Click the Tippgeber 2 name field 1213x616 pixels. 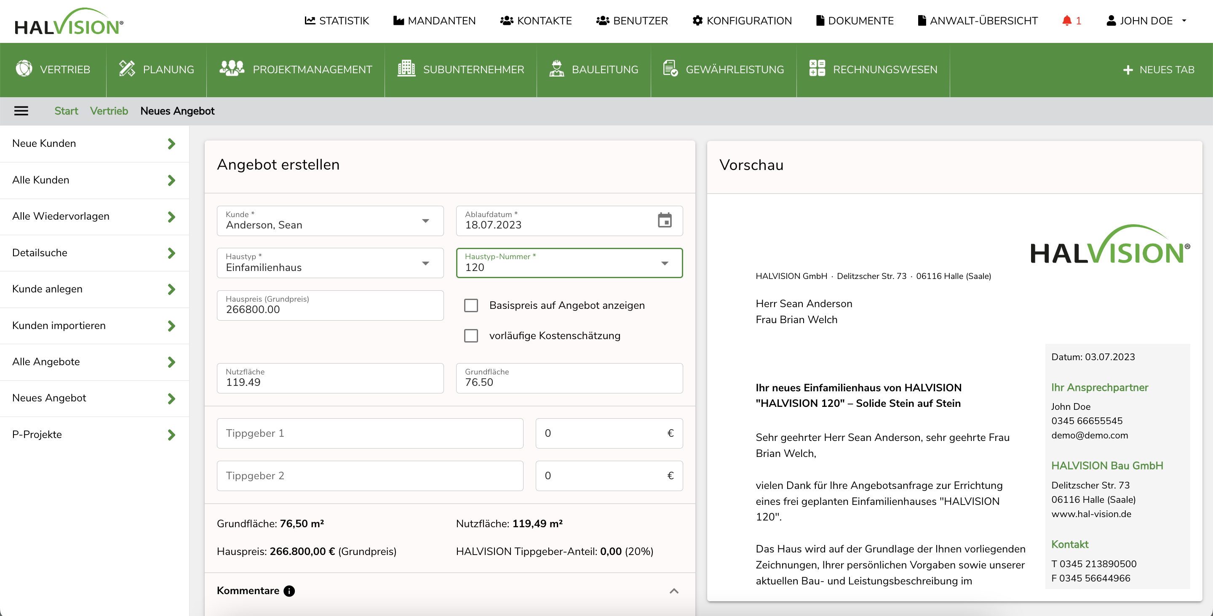tap(370, 476)
